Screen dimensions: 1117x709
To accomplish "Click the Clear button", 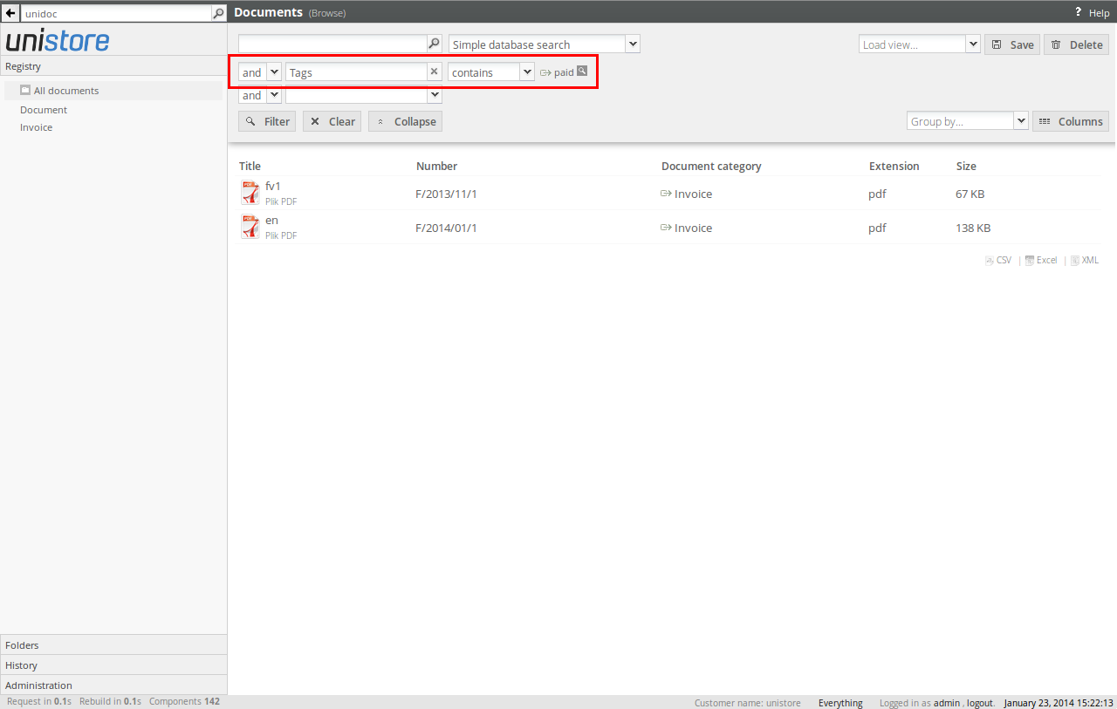I will (x=332, y=121).
